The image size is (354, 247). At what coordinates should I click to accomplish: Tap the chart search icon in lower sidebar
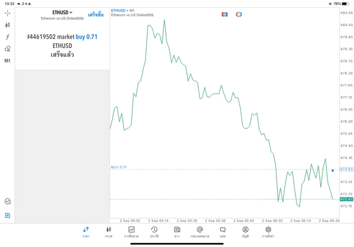pos(7,202)
